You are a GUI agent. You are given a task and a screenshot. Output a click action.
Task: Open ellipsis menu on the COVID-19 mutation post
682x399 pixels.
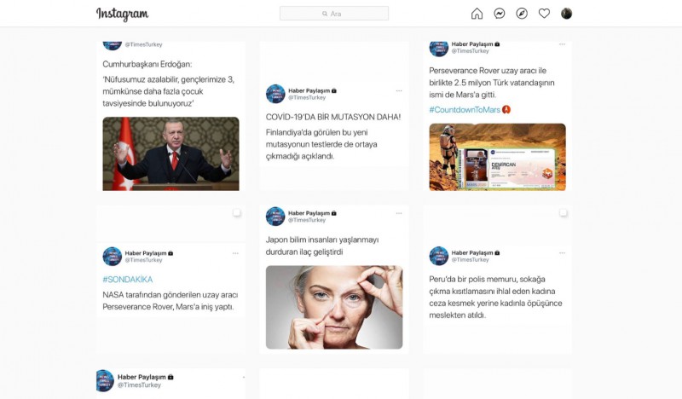(x=398, y=90)
